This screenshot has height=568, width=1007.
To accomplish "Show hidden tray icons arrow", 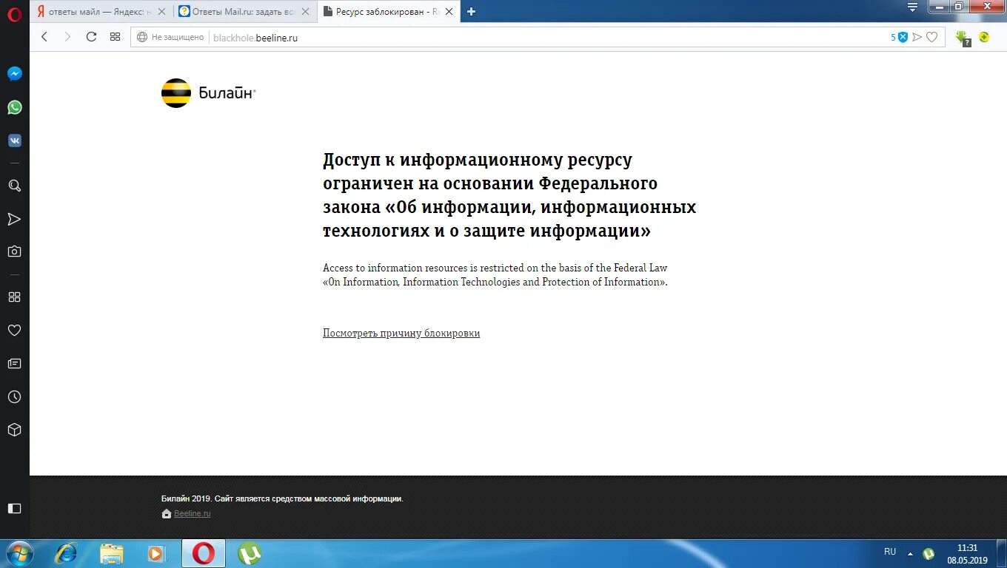I will (911, 552).
